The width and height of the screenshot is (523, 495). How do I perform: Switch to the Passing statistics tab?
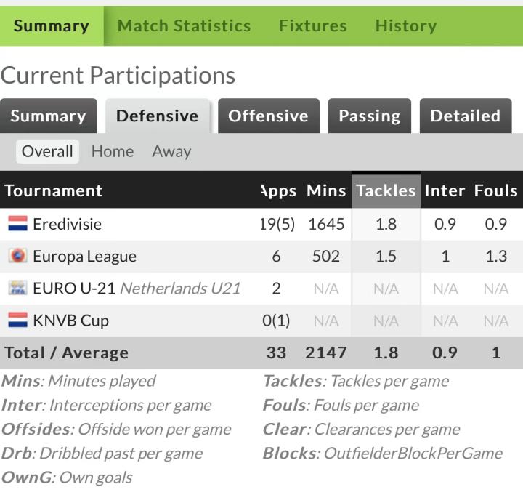369,116
